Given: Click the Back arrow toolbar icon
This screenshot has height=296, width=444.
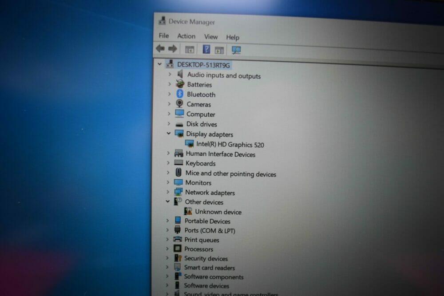Looking at the screenshot, I should (x=160, y=48).
